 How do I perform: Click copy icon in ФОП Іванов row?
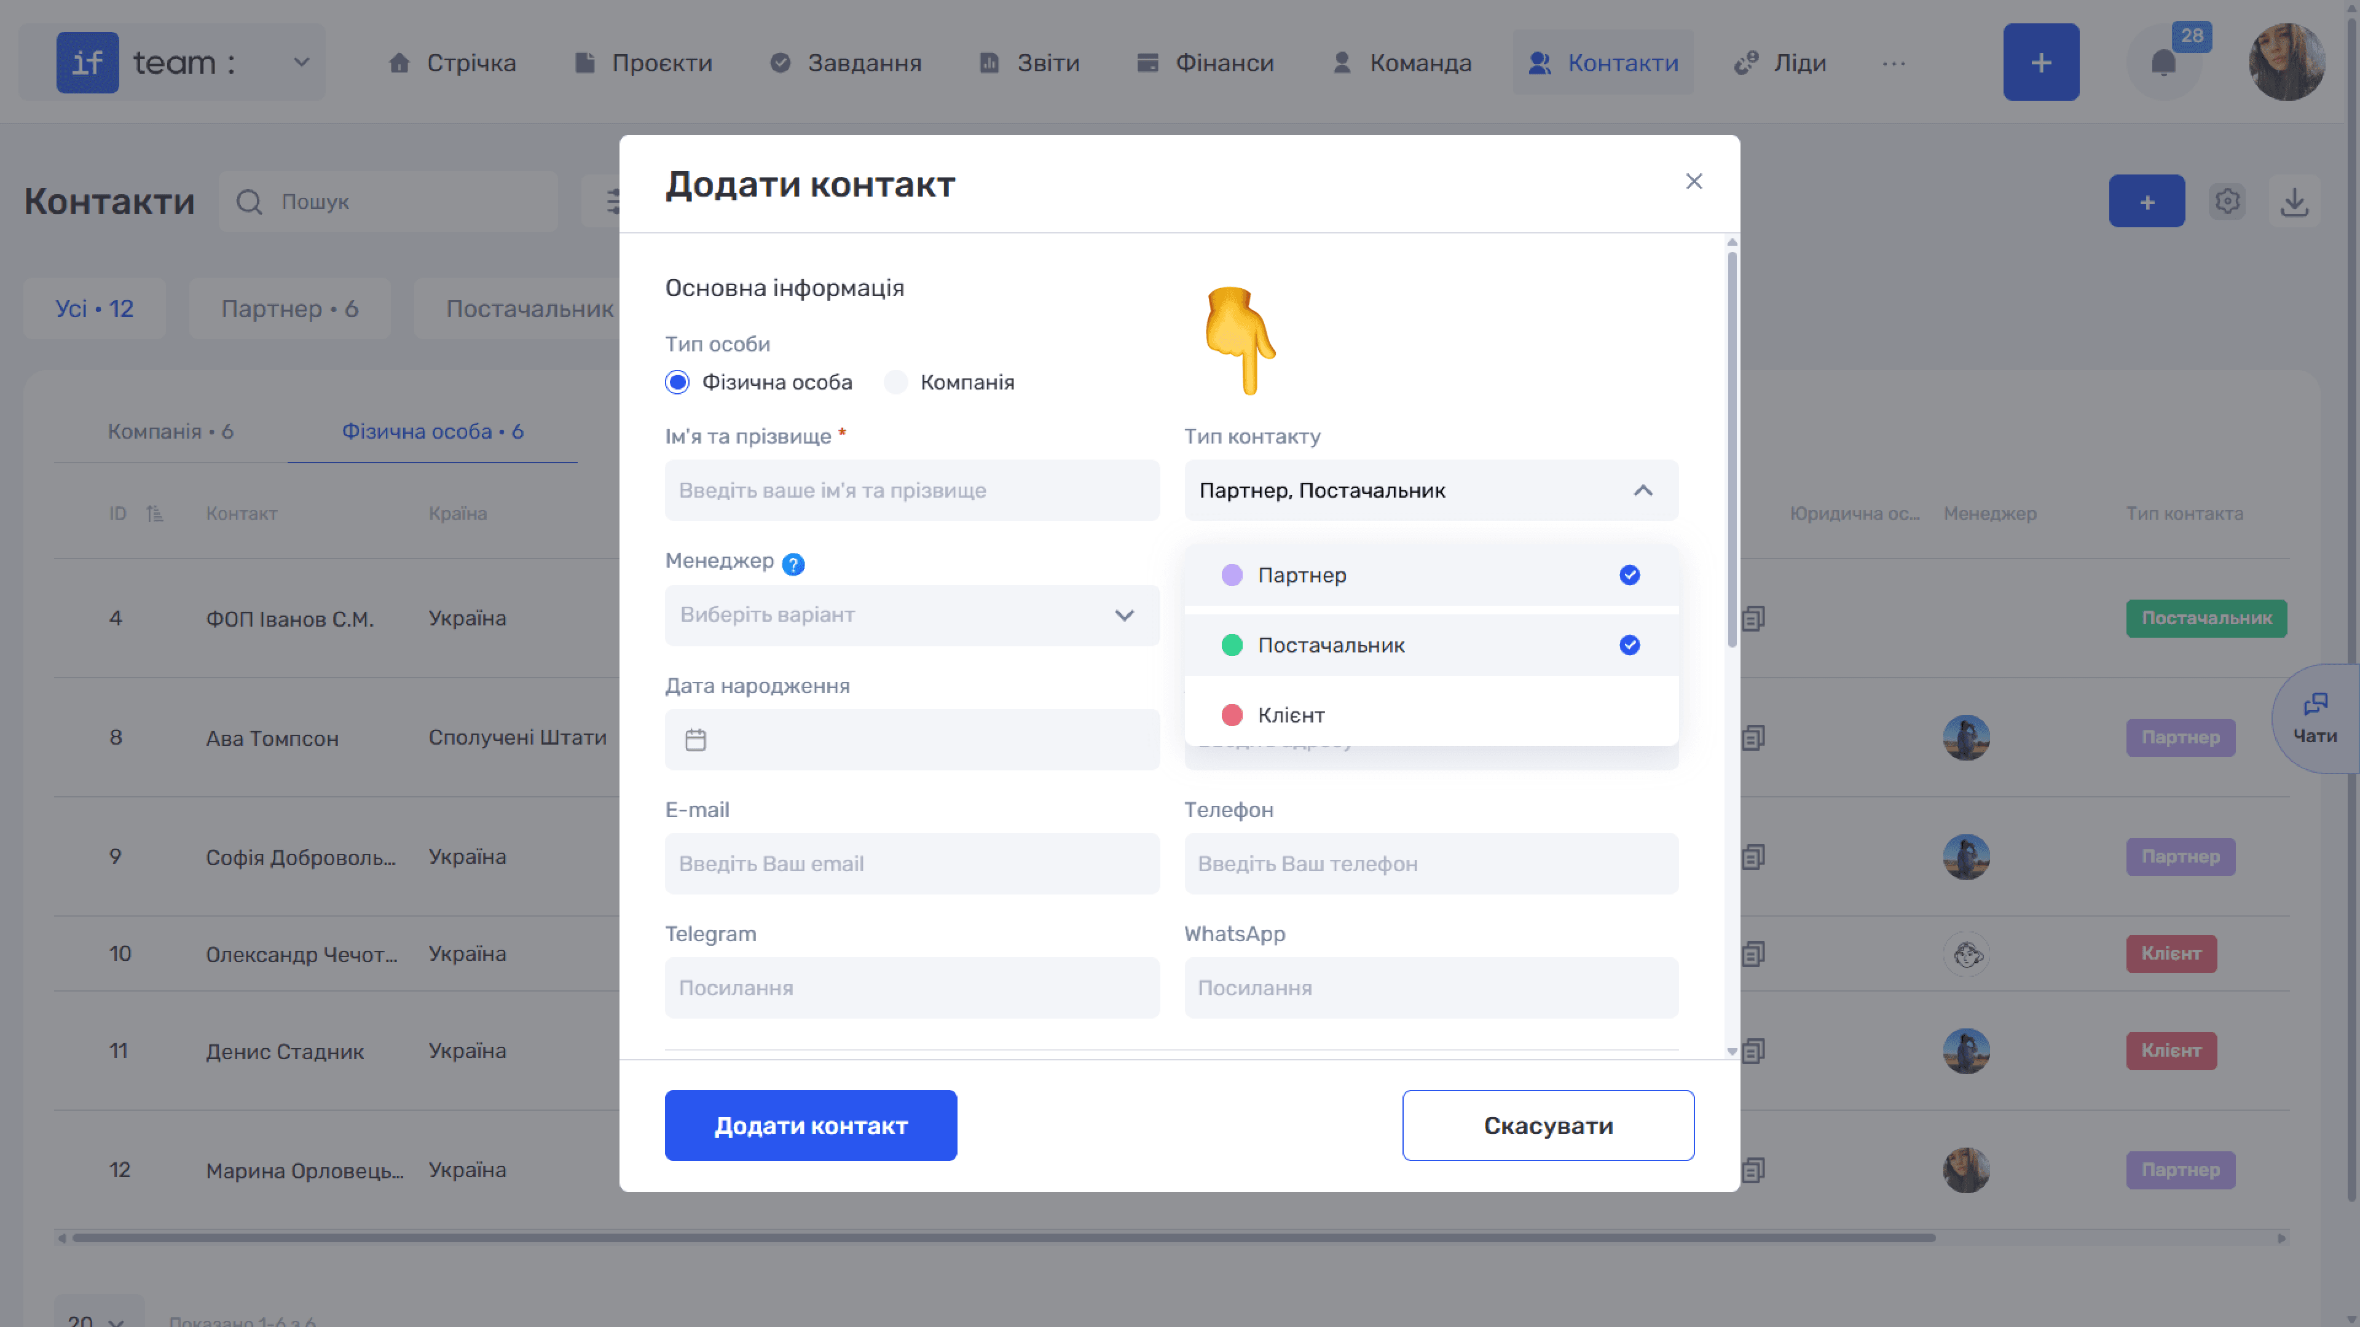(x=1753, y=618)
